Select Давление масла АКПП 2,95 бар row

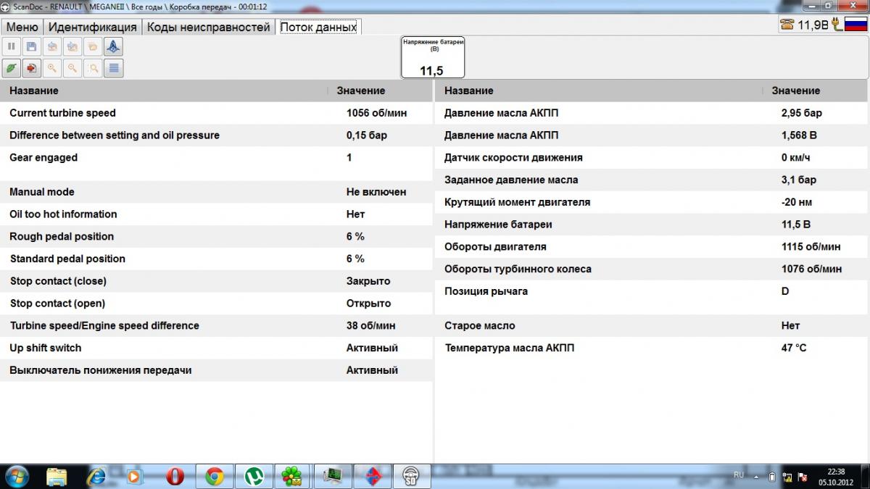[652, 113]
